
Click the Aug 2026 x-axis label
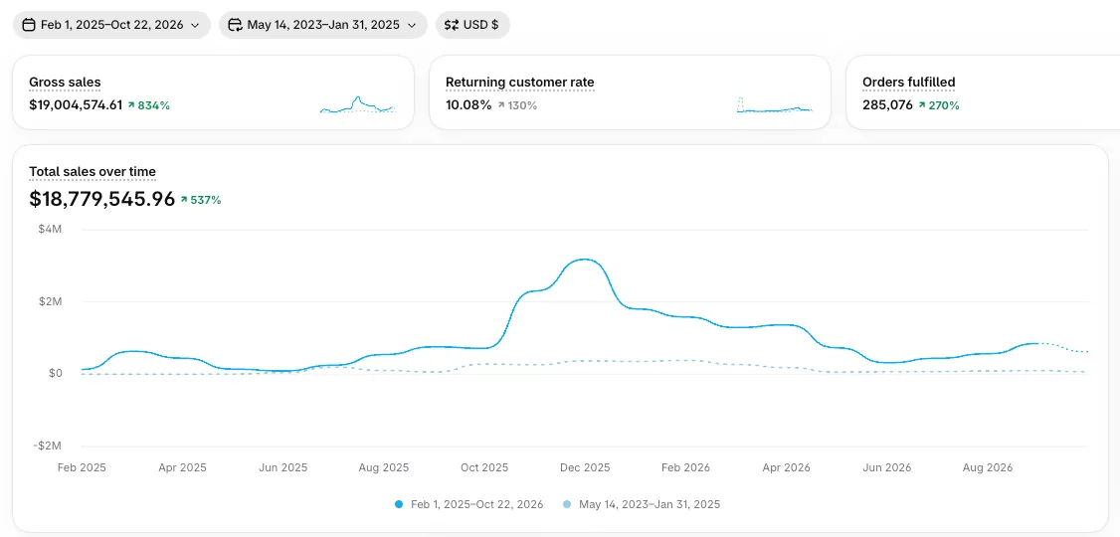[989, 467]
